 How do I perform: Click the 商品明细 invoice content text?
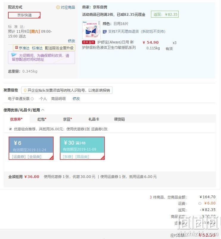click(58, 99)
